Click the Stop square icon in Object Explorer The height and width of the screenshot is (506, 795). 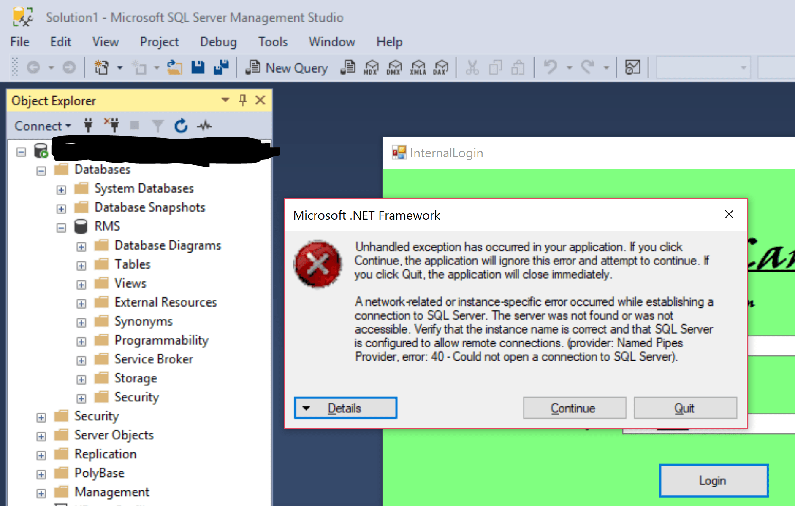coord(135,125)
